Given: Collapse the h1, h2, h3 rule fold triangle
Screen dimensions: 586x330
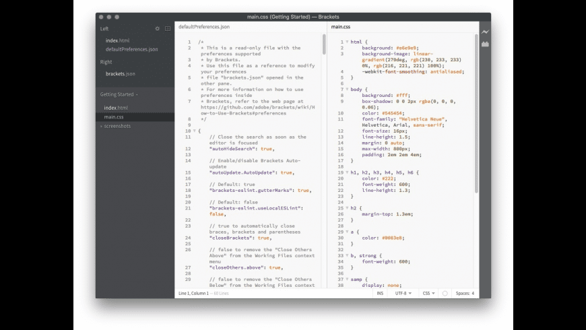Looking at the screenshot, I should click(x=347, y=172).
